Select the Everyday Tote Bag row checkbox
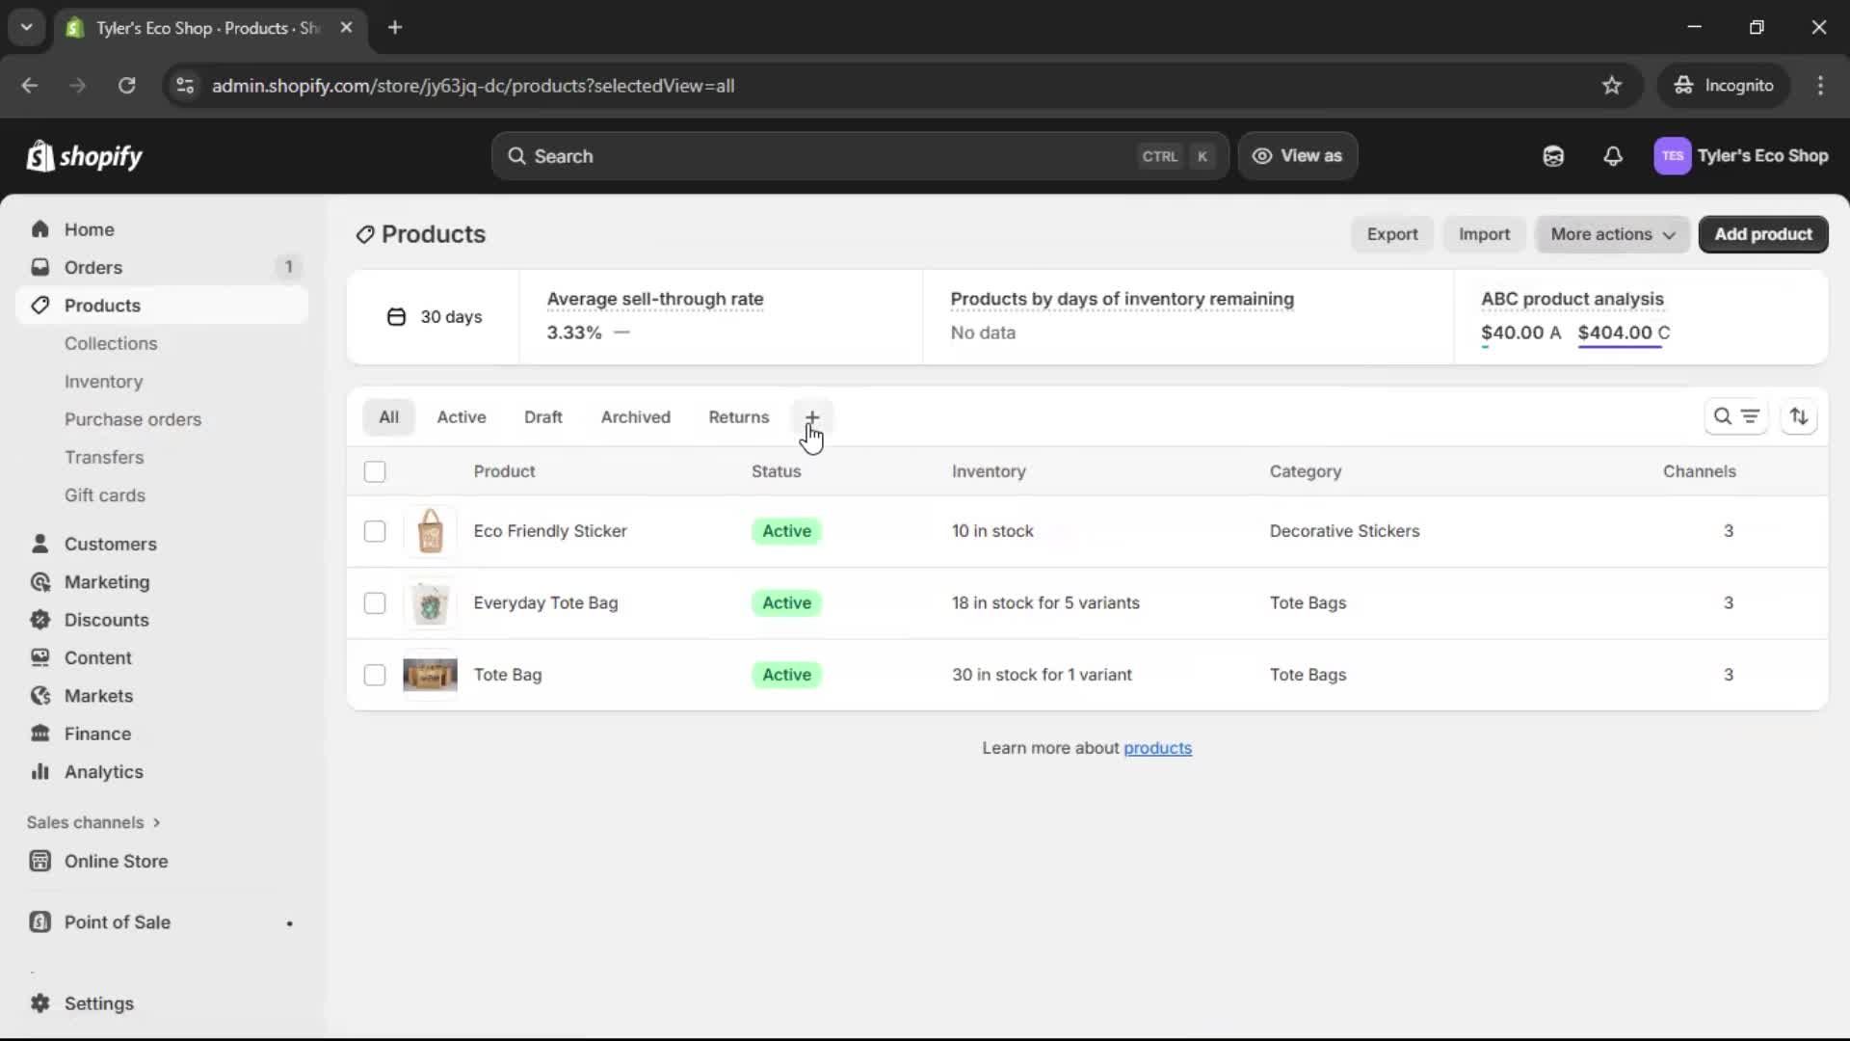1850x1041 pixels. [375, 603]
